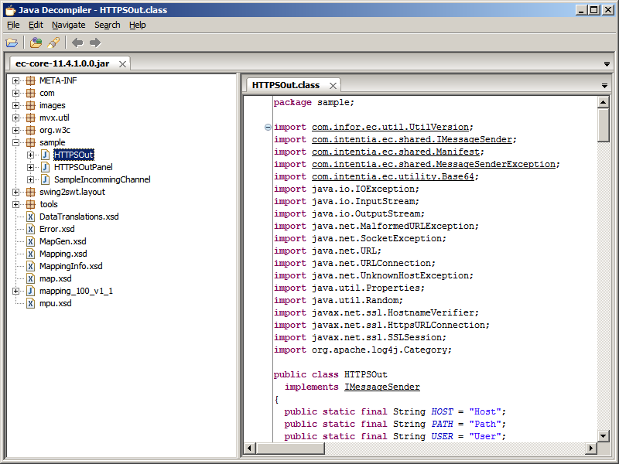Select SampleIncommingChannel in the tree

tap(102, 179)
